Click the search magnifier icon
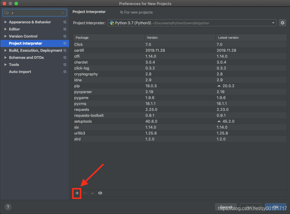Viewport: 290px width, 214px height. (7, 13)
